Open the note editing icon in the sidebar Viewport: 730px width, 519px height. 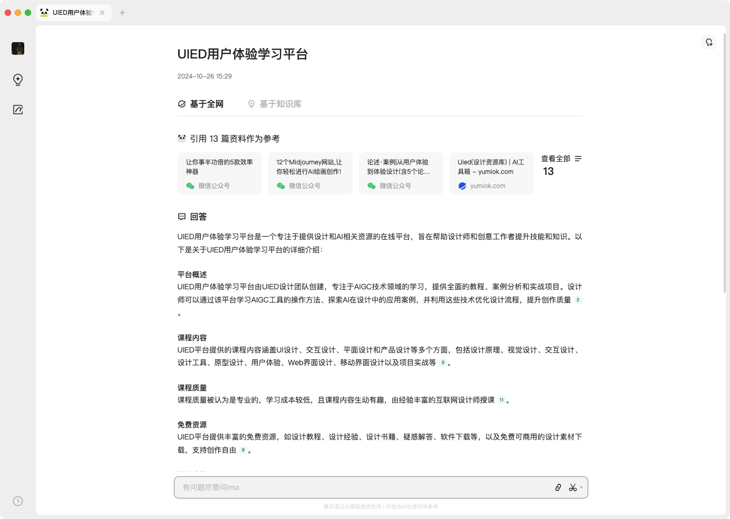18,110
